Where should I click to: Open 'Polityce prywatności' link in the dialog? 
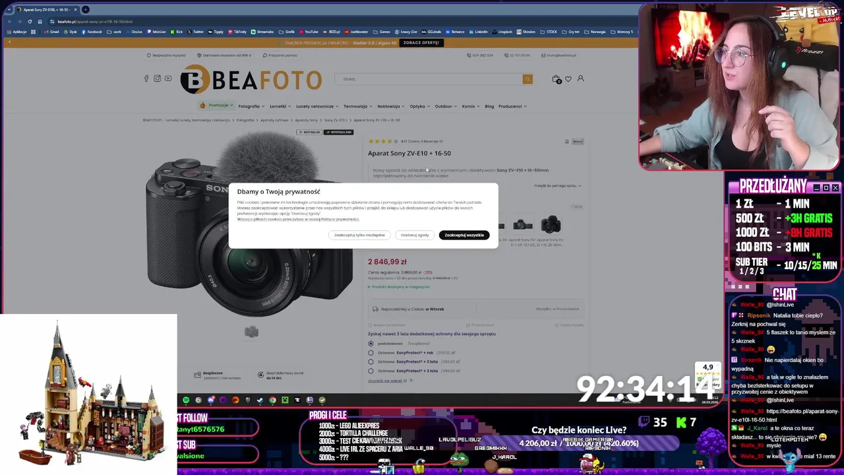coord(340,219)
